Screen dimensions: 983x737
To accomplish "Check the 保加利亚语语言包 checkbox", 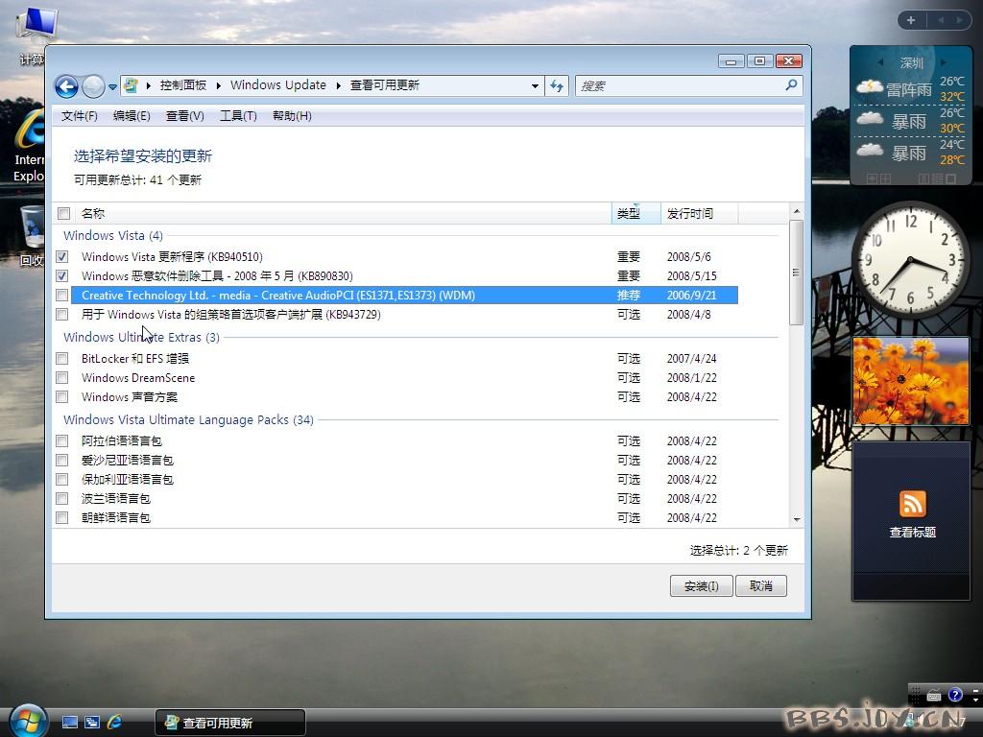I will pyautogui.click(x=62, y=480).
